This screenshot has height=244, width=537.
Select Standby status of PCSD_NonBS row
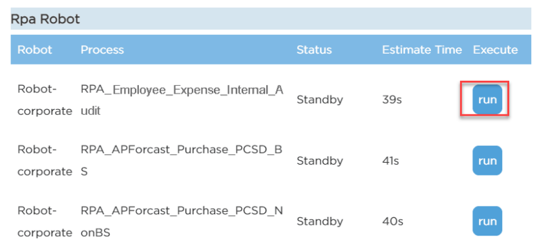[x=319, y=221]
